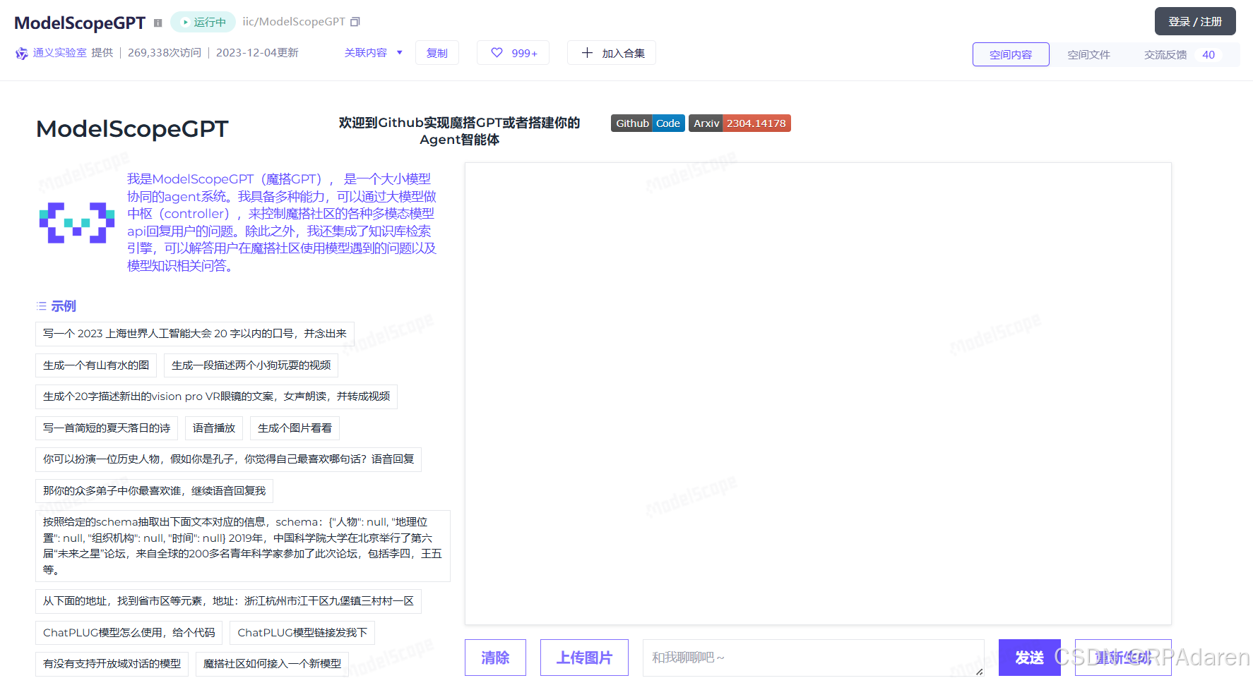Select example 写一首简短的夏天落日的诗
Viewport: 1253px width, 678px height.
click(x=107, y=428)
